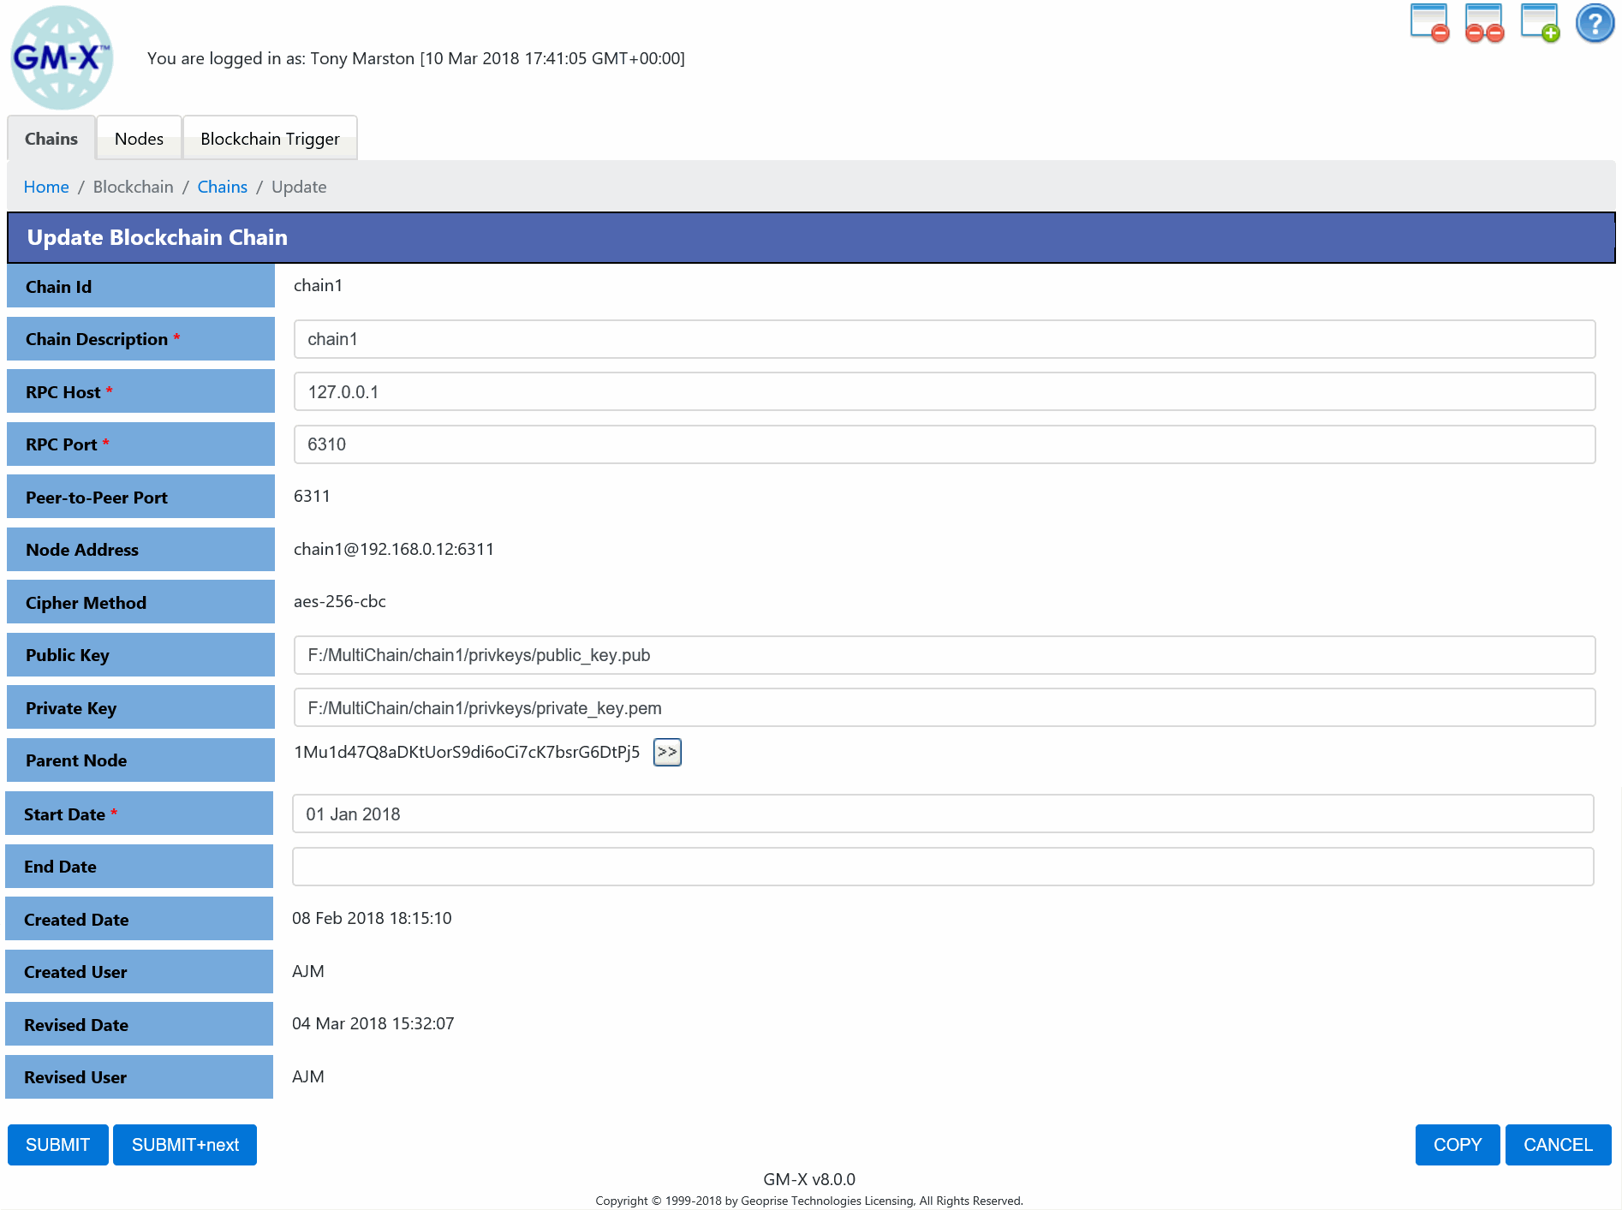Screen dimensions: 1622x1210
Task: Click the GM-X v8.0.0 version text
Action: tap(809, 1179)
